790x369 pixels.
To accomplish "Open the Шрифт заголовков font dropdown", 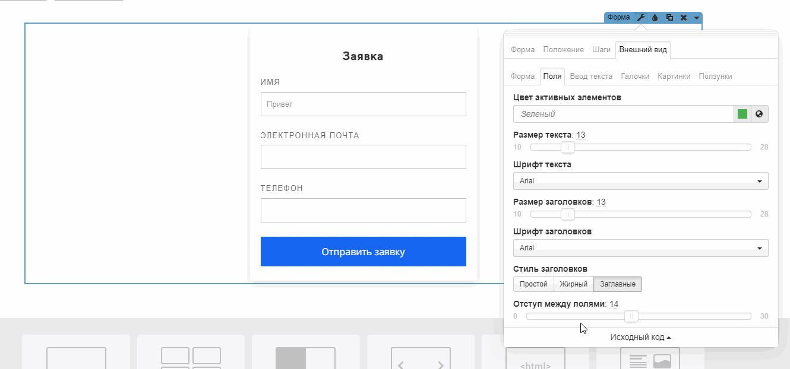I will 640,248.
